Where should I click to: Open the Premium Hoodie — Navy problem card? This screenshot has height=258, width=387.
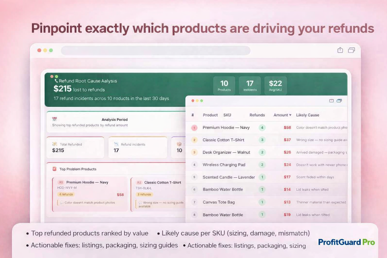coord(90,194)
